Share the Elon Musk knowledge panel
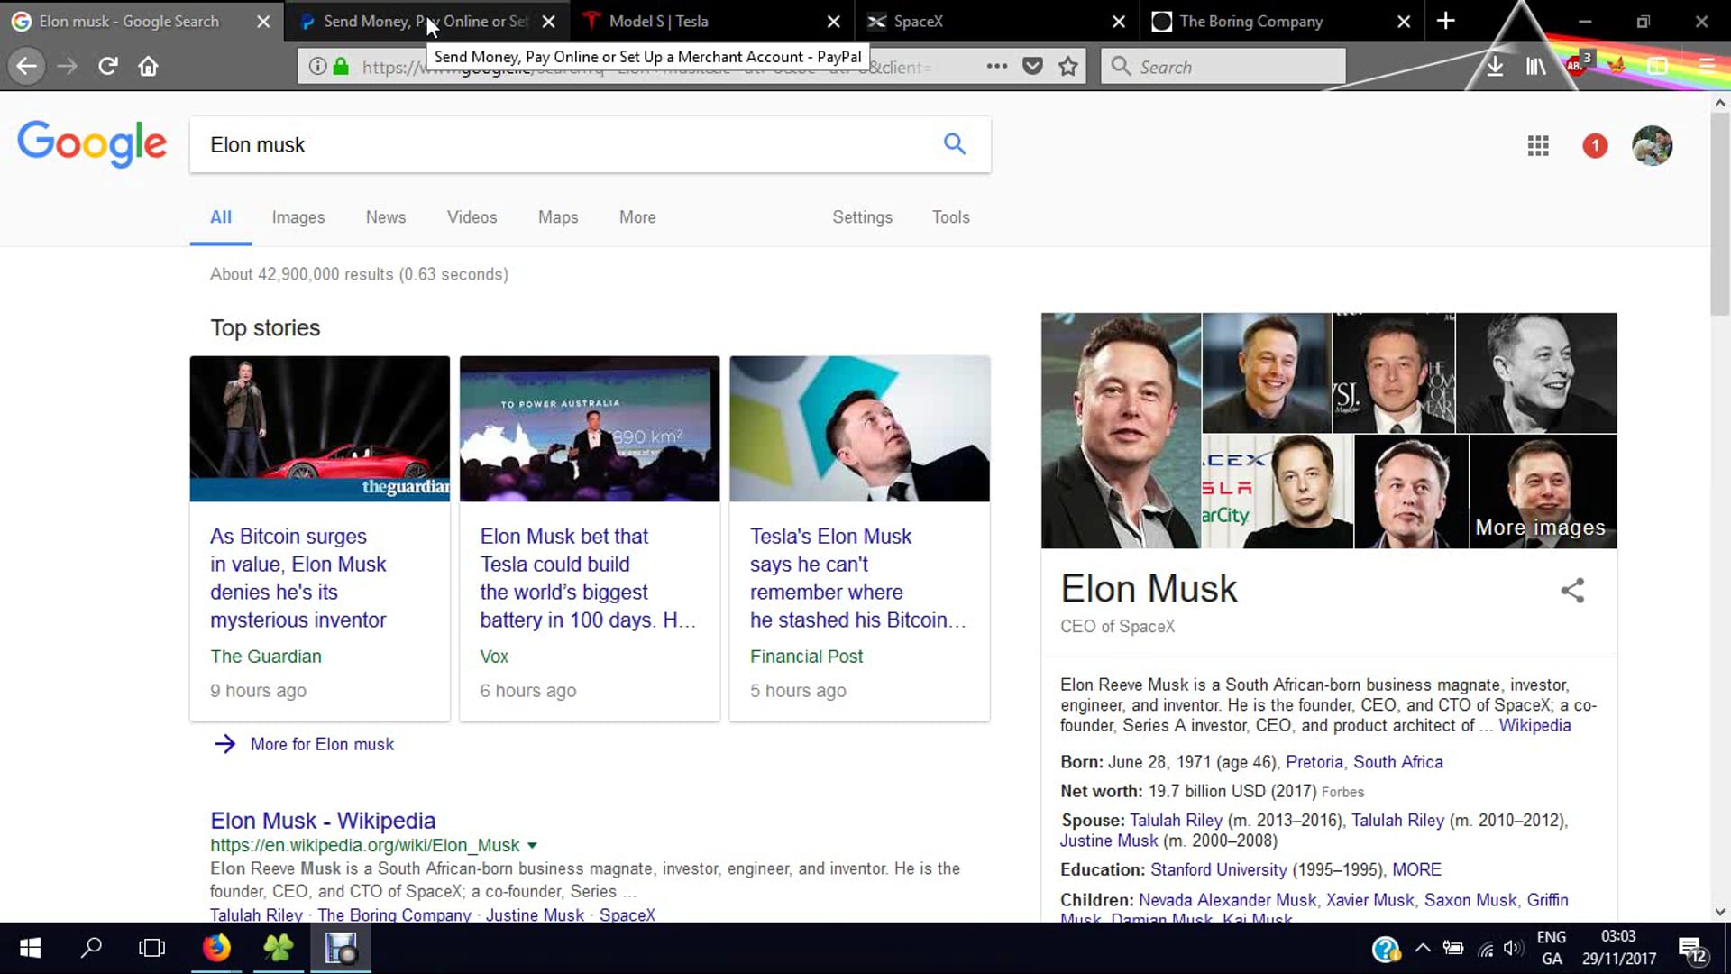Image resolution: width=1731 pixels, height=974 pixels. (x=1572, y=591)
